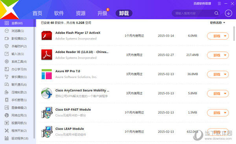Uninstall Cisco AnyConnect Secure Mobility
The height and width of the screenshot is (144, 236).
(217, 93)
